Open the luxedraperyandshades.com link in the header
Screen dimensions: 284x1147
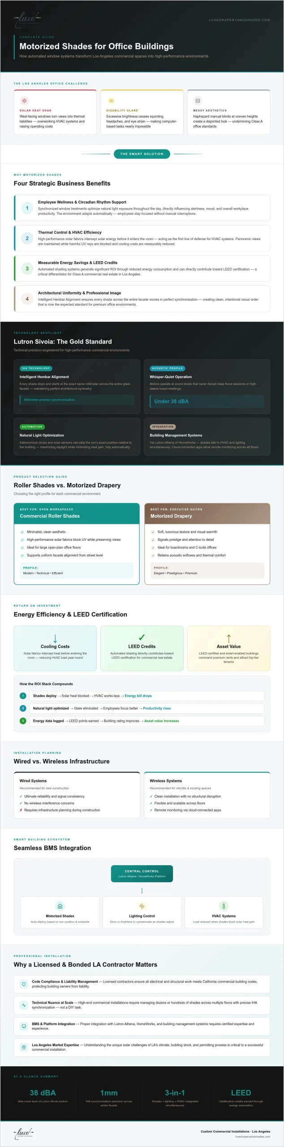tap(239, 20)
